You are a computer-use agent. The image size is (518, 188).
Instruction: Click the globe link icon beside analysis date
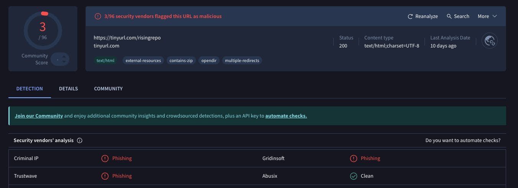[490, 41]
